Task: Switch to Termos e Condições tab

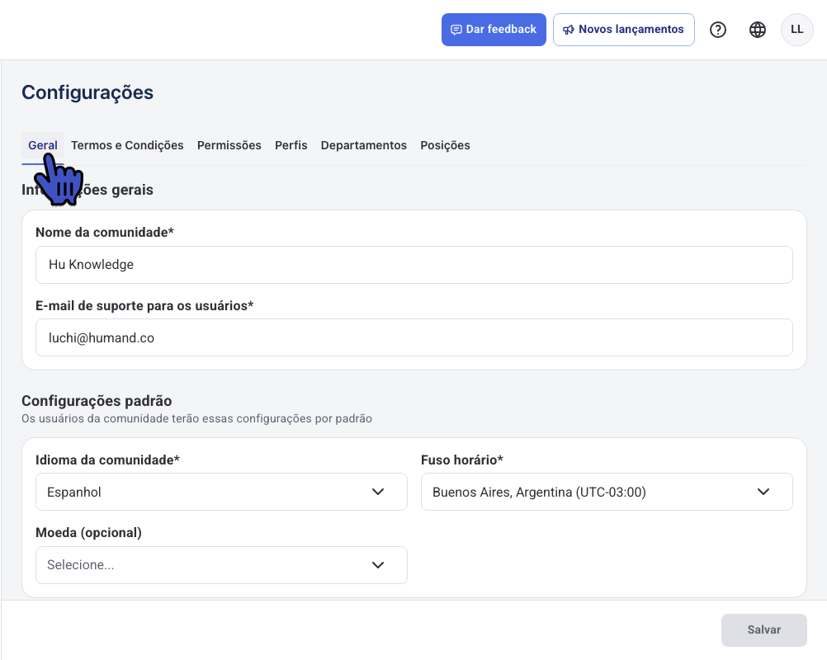Action: pos(127,145)
